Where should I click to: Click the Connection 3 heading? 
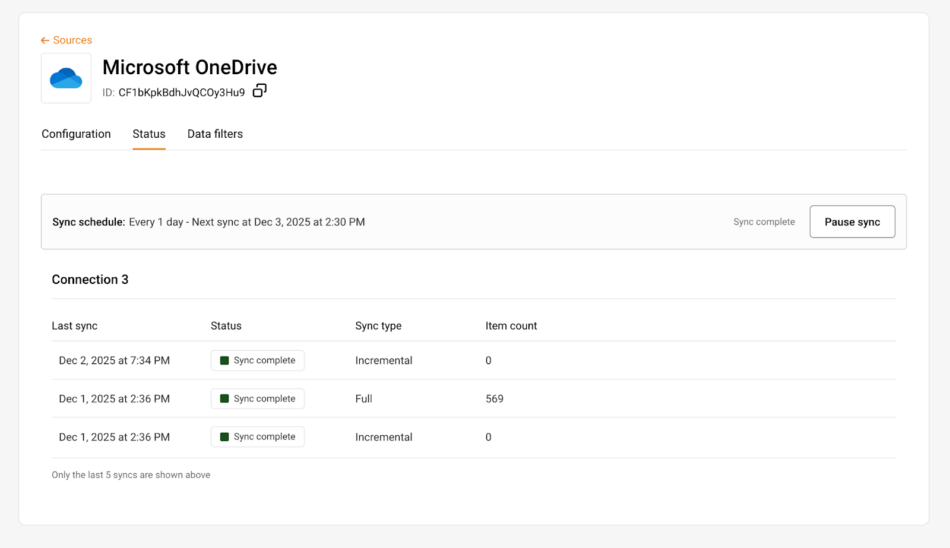90,280
